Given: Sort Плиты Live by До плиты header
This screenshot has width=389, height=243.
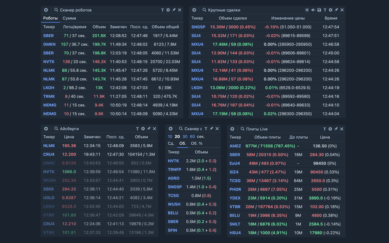Looking at the screenshot, I should click(298, 137).
